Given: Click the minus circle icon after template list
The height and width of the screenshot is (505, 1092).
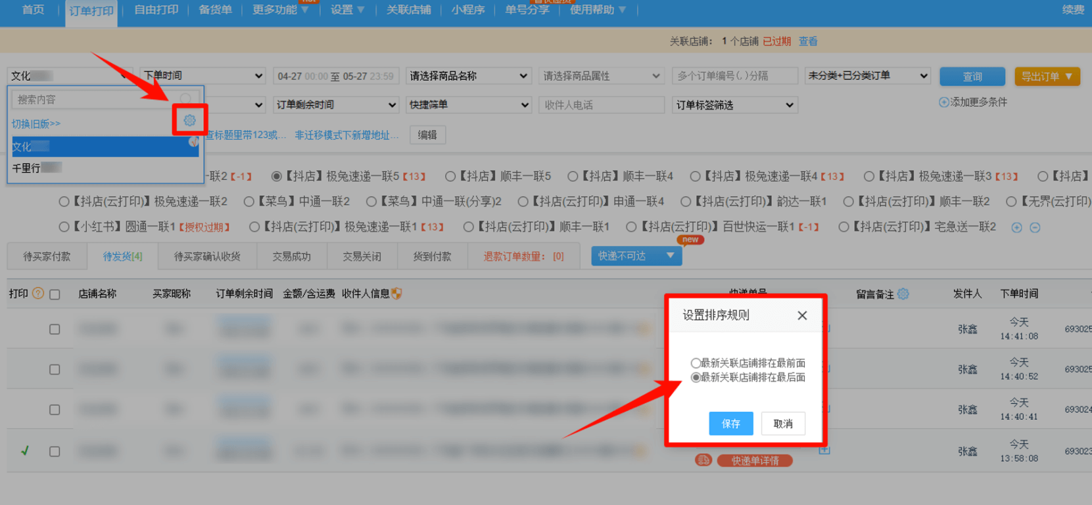Looking at the screenshot, I should [x=1035, y=227].
